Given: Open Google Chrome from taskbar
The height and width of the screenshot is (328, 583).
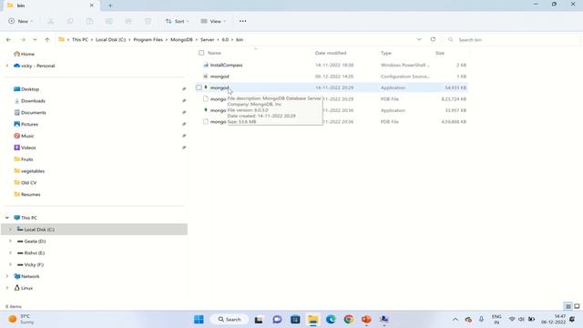Looking at the screenshot, I should 348,320.
